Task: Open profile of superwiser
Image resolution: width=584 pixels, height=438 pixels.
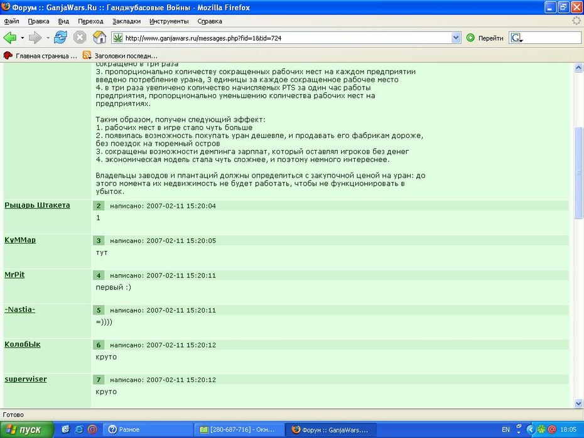Action: 26,379
